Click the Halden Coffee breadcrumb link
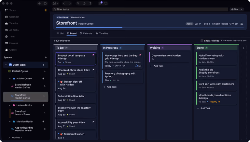 tap(78, 17)
